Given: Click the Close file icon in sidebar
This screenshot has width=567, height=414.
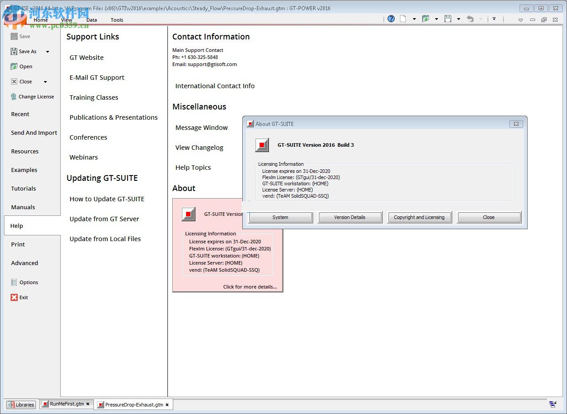Looking at the screenshot, I should click(14, 82).
